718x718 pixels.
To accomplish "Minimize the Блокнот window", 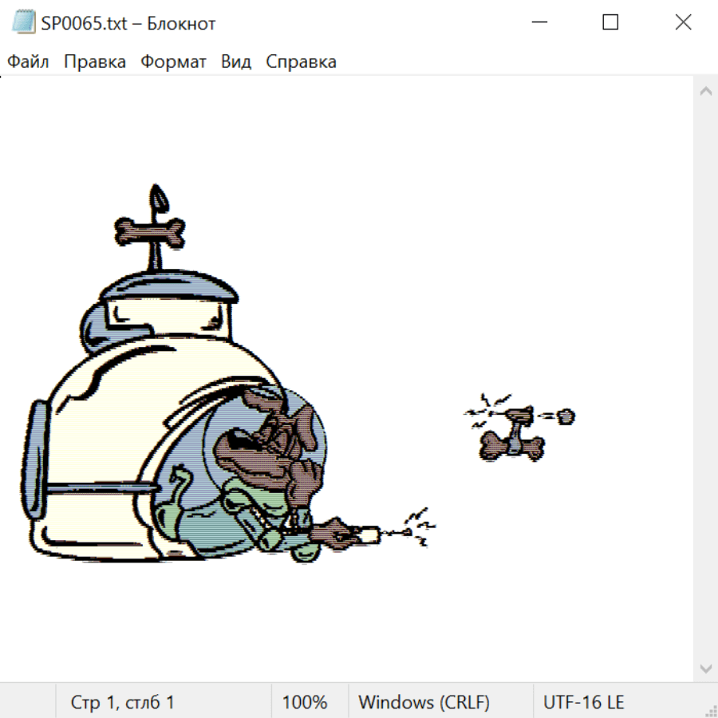I will click(539, 23).
